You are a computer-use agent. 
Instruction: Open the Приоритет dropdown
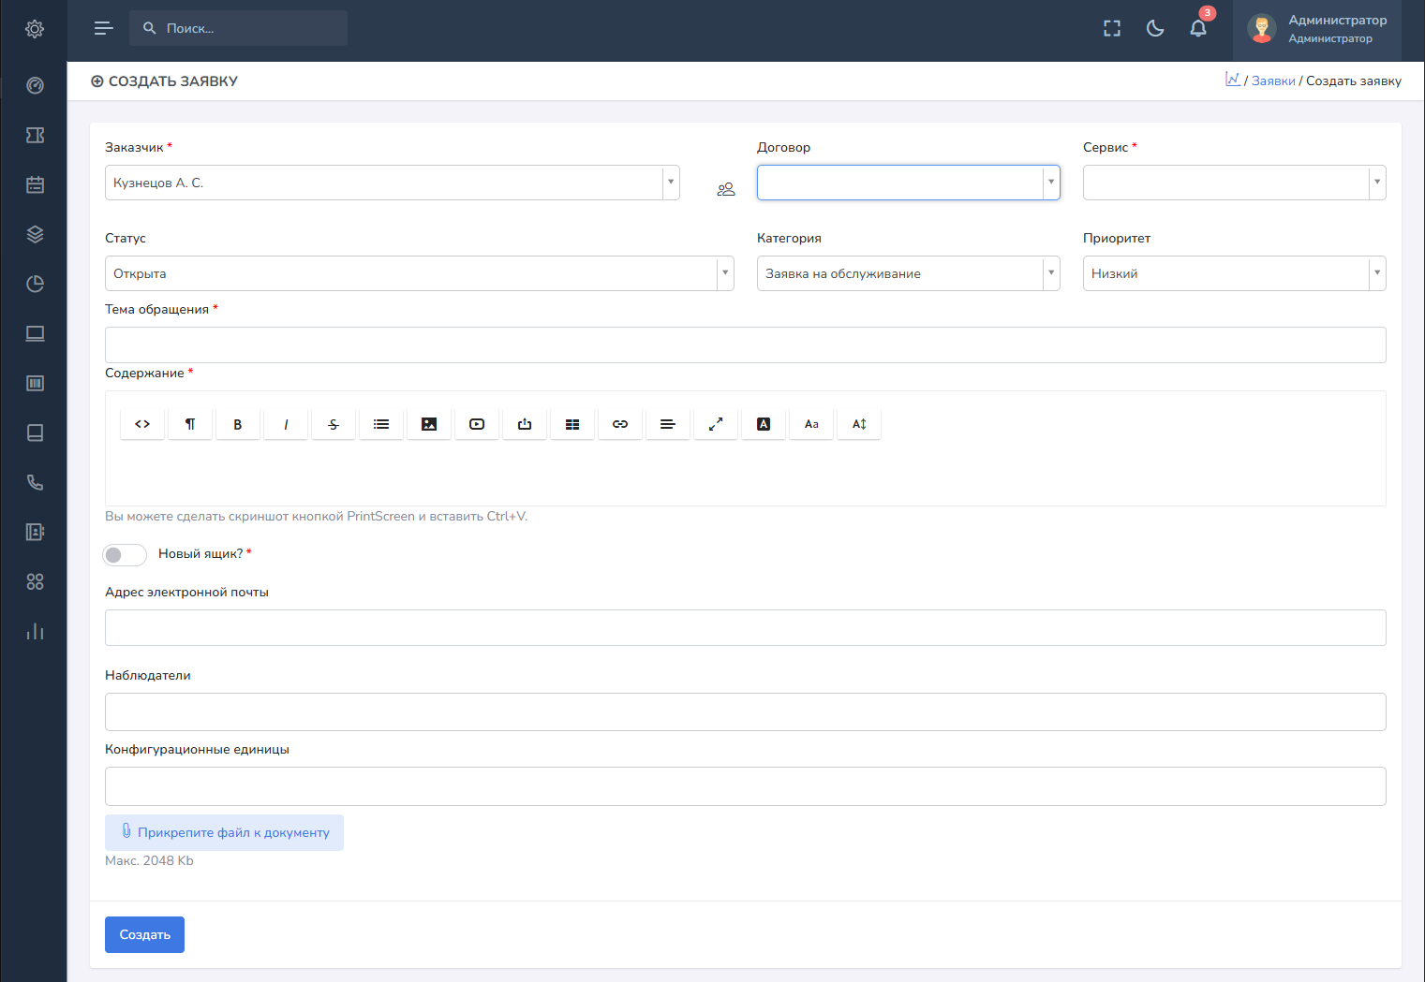tap(1234, 273)
